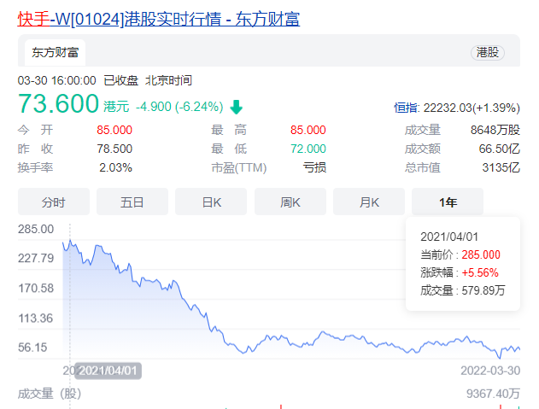Click the 170.58 y-axis label
The width and height of the screenshot is (539, 409).
[36, 289]
